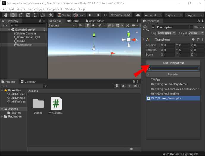Search by label in Project
Image resolution: width=205 pixels, height=156 pixels.
click(x=123, y=86)
